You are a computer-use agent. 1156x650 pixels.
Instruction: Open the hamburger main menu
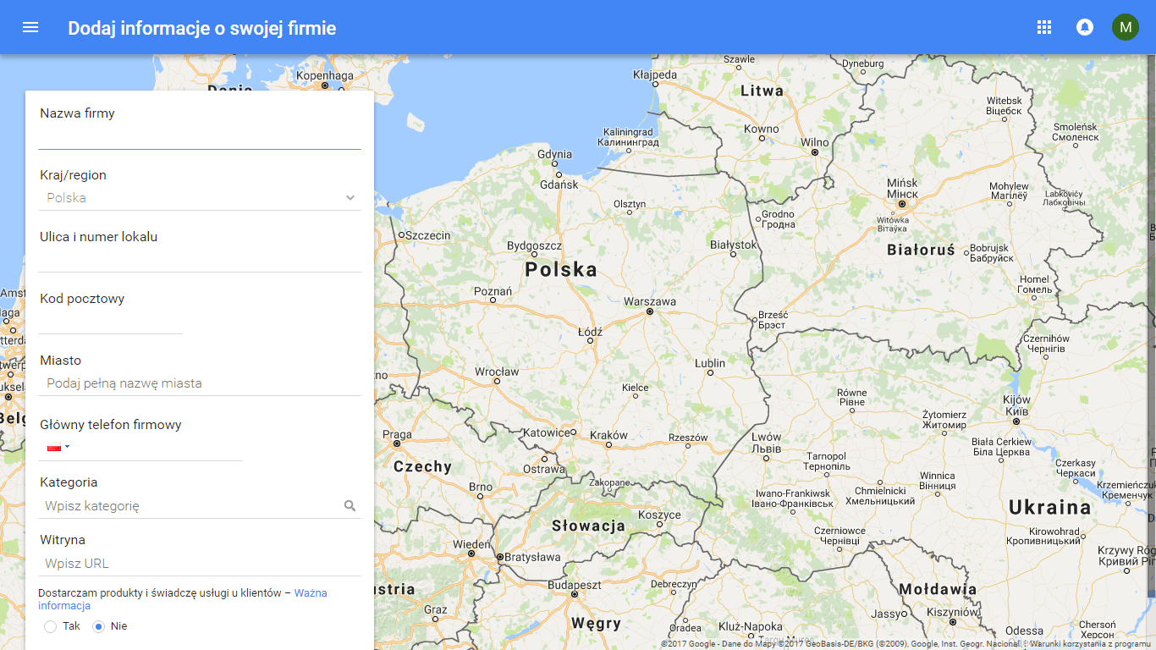point(30,27)
